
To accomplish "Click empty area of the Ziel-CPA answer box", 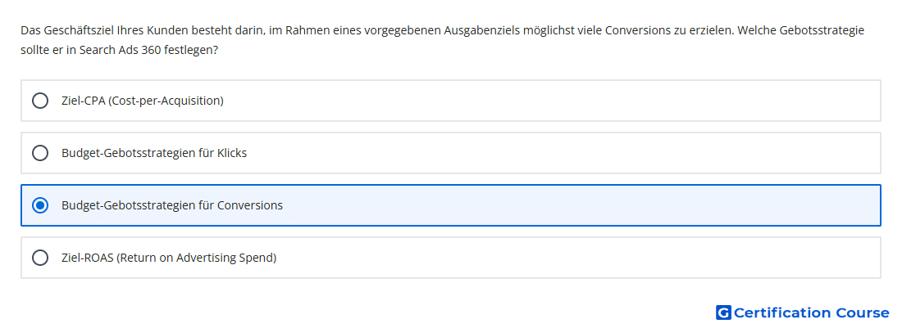I will pyautogui.click(x=552, y=101).
